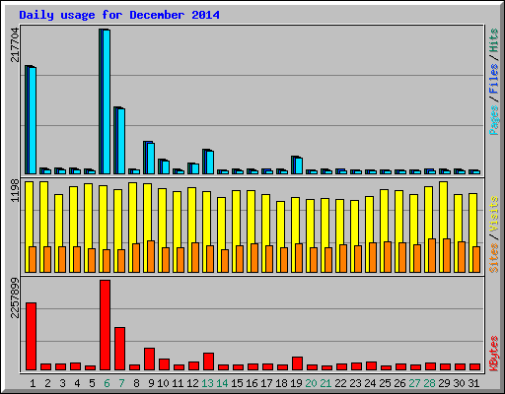The height and width of the screenshot is (394, 505).
Task: Select the red KBytes bar for day 7
Action: click(119, 349)
